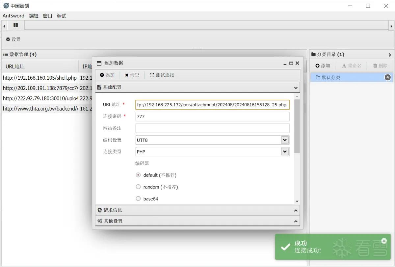This screenshot has width=395, height=267.
Task: Click the dialog scrollbar up arrow
Action: pyautogui.click(x=297, y=97)
